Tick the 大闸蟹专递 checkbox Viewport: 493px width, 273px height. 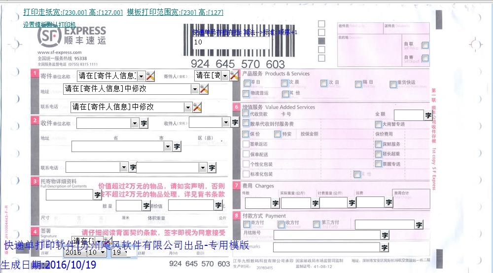coord(379,124)
